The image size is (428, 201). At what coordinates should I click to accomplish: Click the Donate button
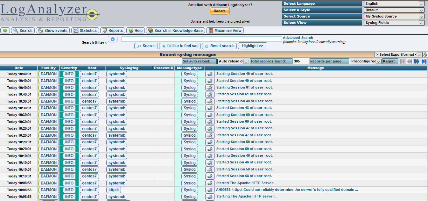[x=219, y=11]
